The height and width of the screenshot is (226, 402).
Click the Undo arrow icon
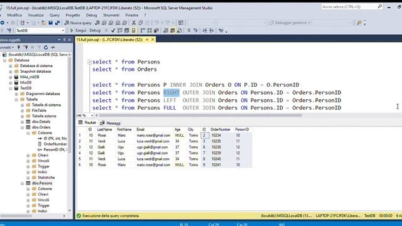(156, 23)
